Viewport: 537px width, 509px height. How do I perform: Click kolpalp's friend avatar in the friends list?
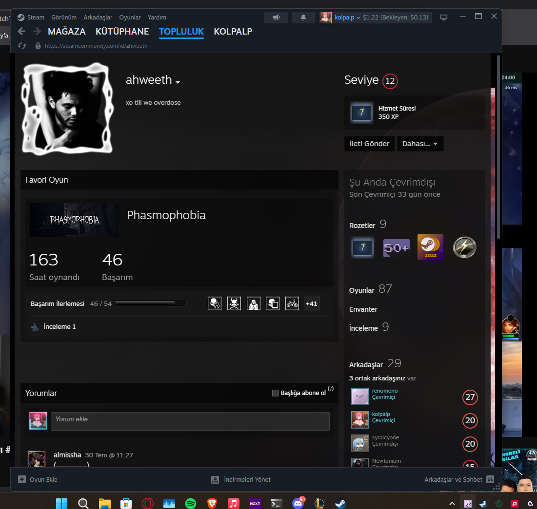360,420
